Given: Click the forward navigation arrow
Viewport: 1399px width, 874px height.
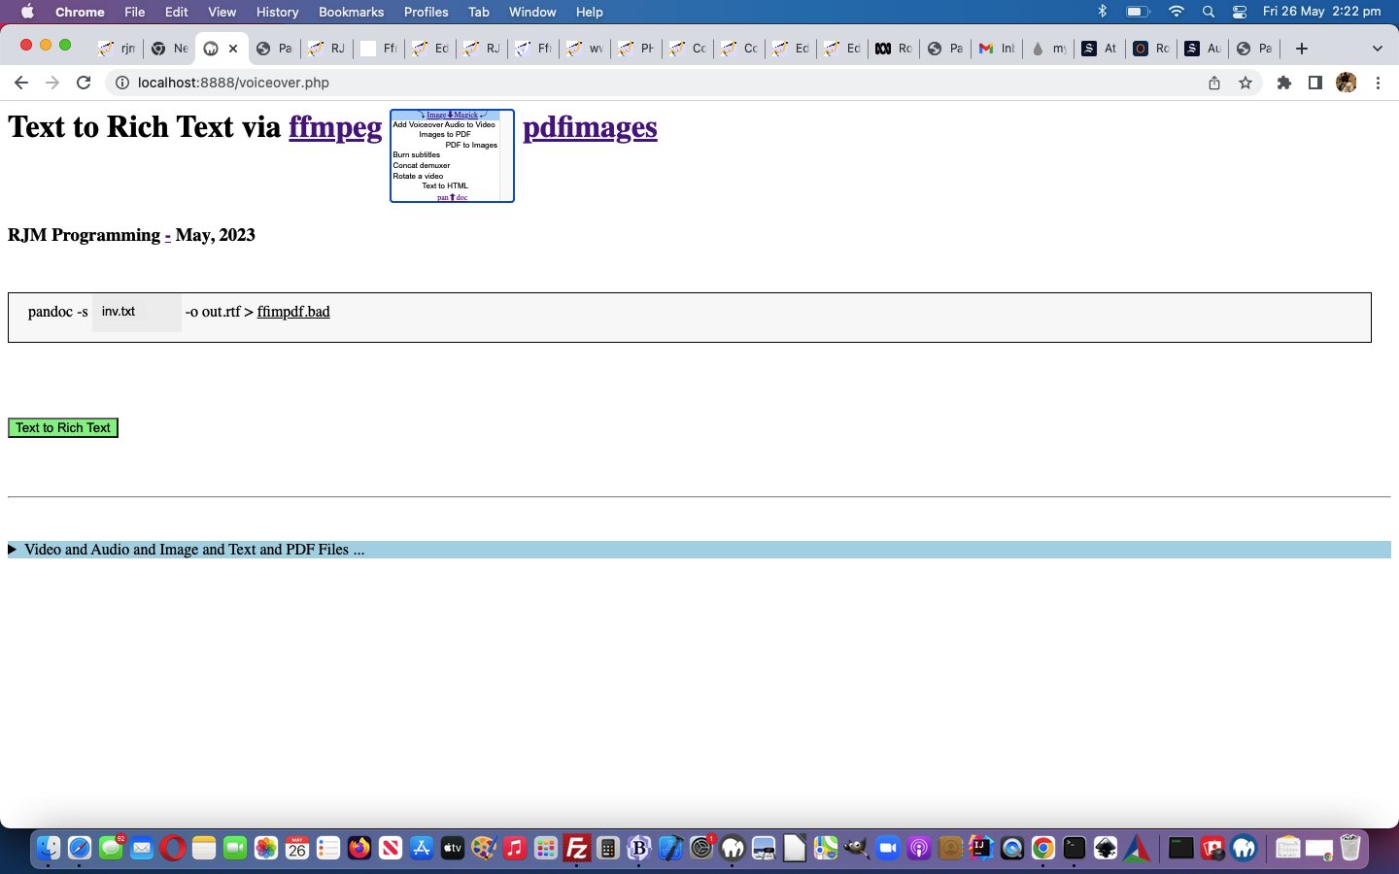Looking at the screenshot, I should coord(52,83).
